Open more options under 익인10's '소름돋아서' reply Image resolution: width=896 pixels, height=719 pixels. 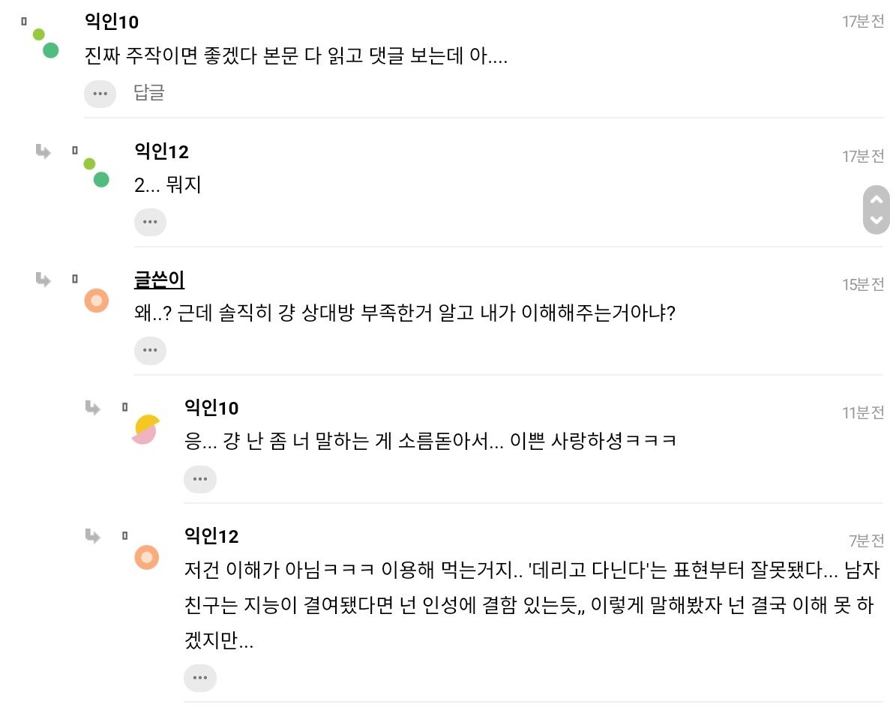199,478
